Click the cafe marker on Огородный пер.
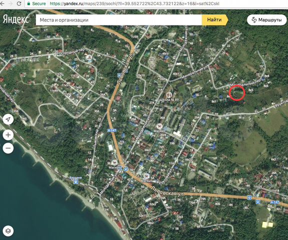 89,57
